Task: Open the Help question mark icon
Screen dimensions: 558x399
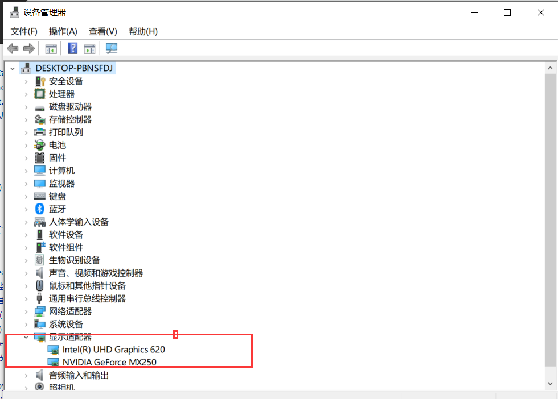Action: pos(73,48)
